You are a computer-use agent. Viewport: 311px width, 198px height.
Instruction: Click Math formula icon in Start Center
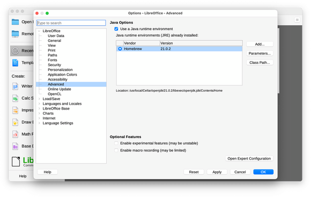tap(15, 134)
